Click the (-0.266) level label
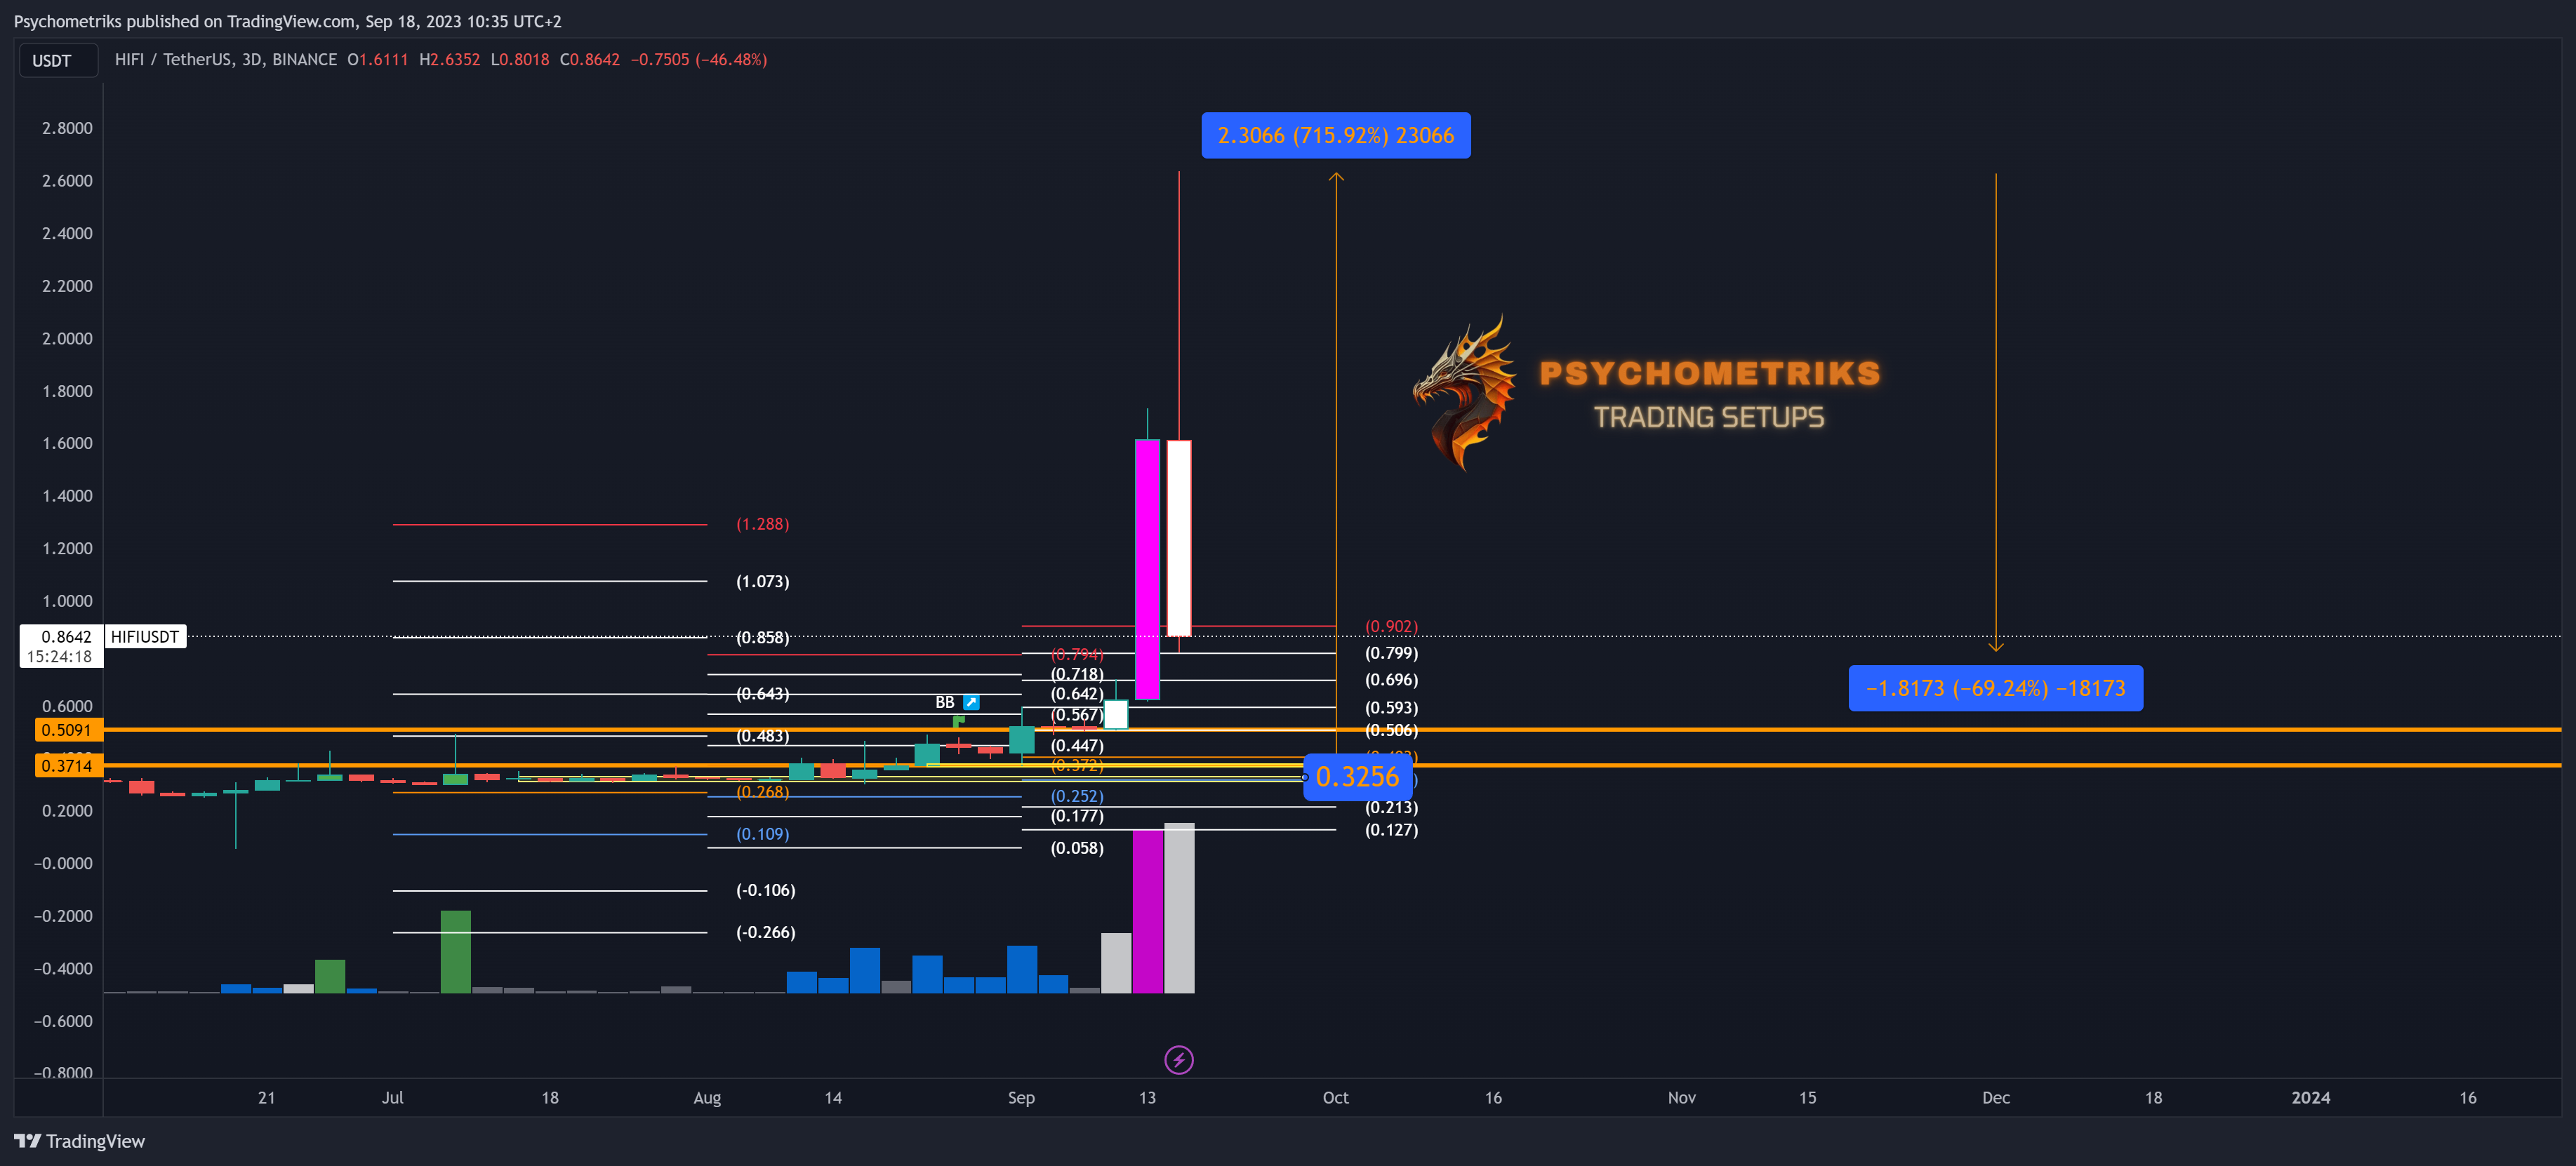 (x=766, y=932)
